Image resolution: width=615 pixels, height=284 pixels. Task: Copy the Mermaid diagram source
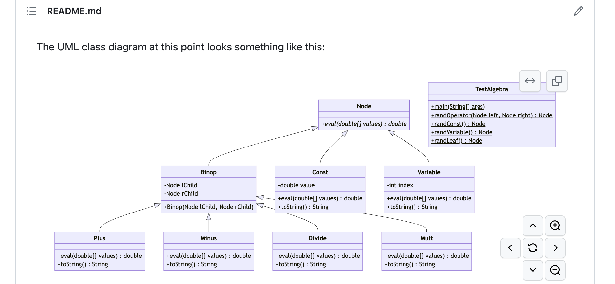[x=557, y=81]
